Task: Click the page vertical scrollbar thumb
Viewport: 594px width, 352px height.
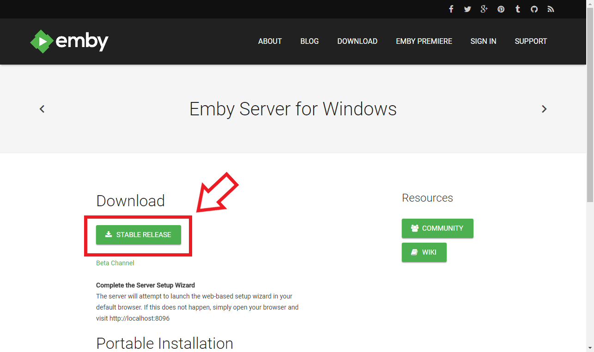Action: 590,104
